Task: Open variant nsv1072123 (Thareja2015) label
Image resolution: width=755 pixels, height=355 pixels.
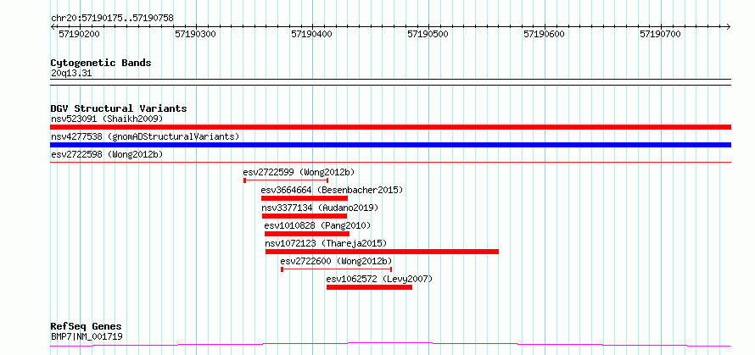Action: click(326, 243)
